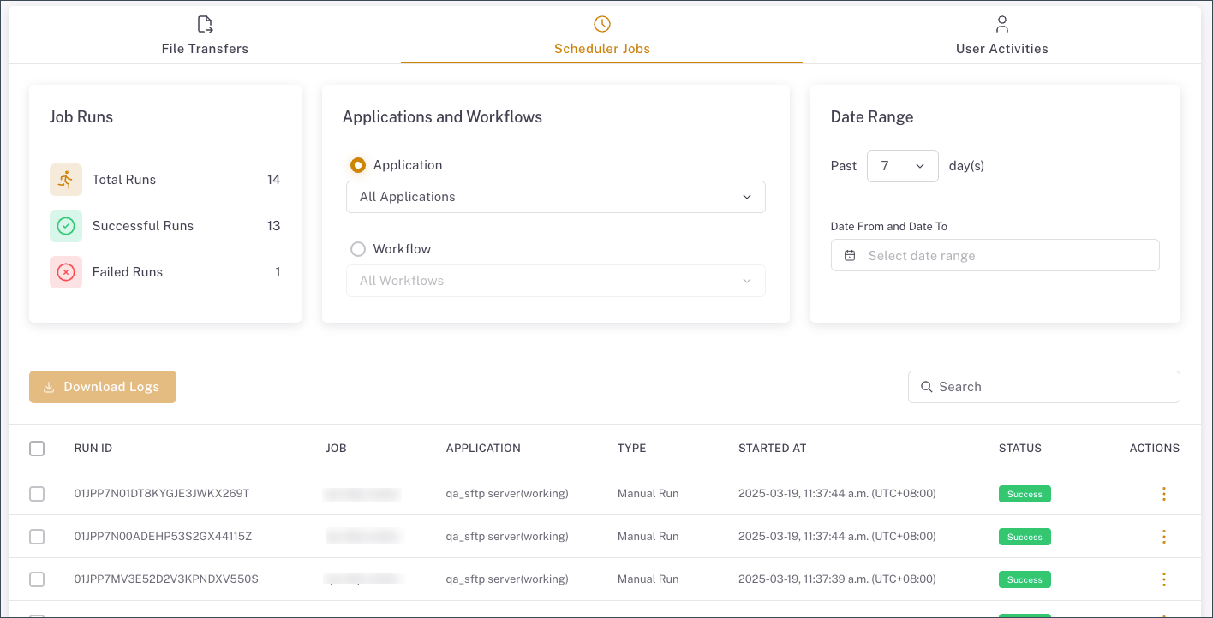Click the TYPE column header
The height and width of the screenshot is (618, 1213).
pos(632,449)
